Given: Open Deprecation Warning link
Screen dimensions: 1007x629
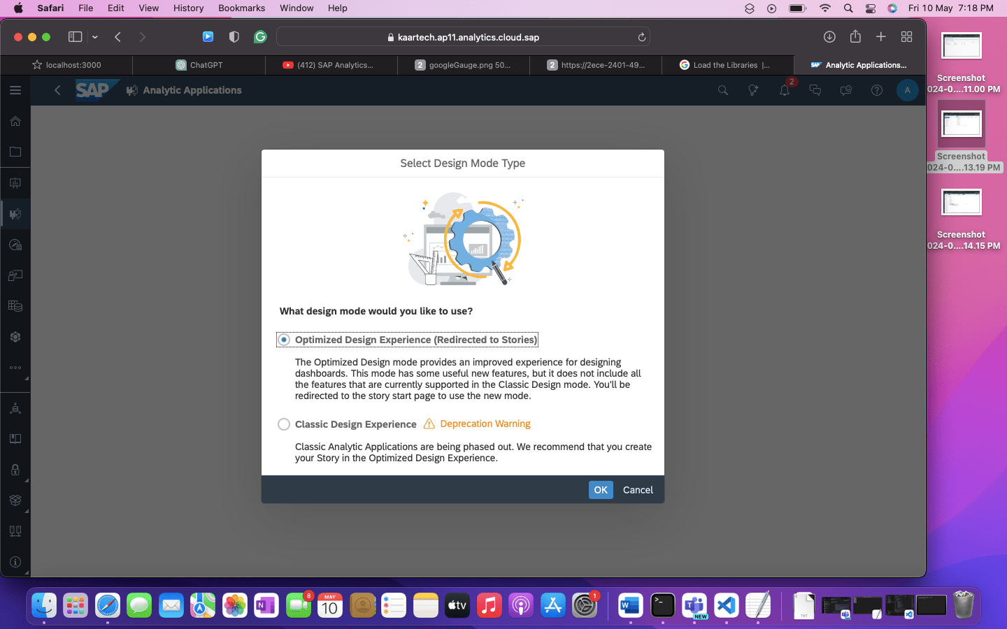Looking at the screenshot, I should click(485, 424).
